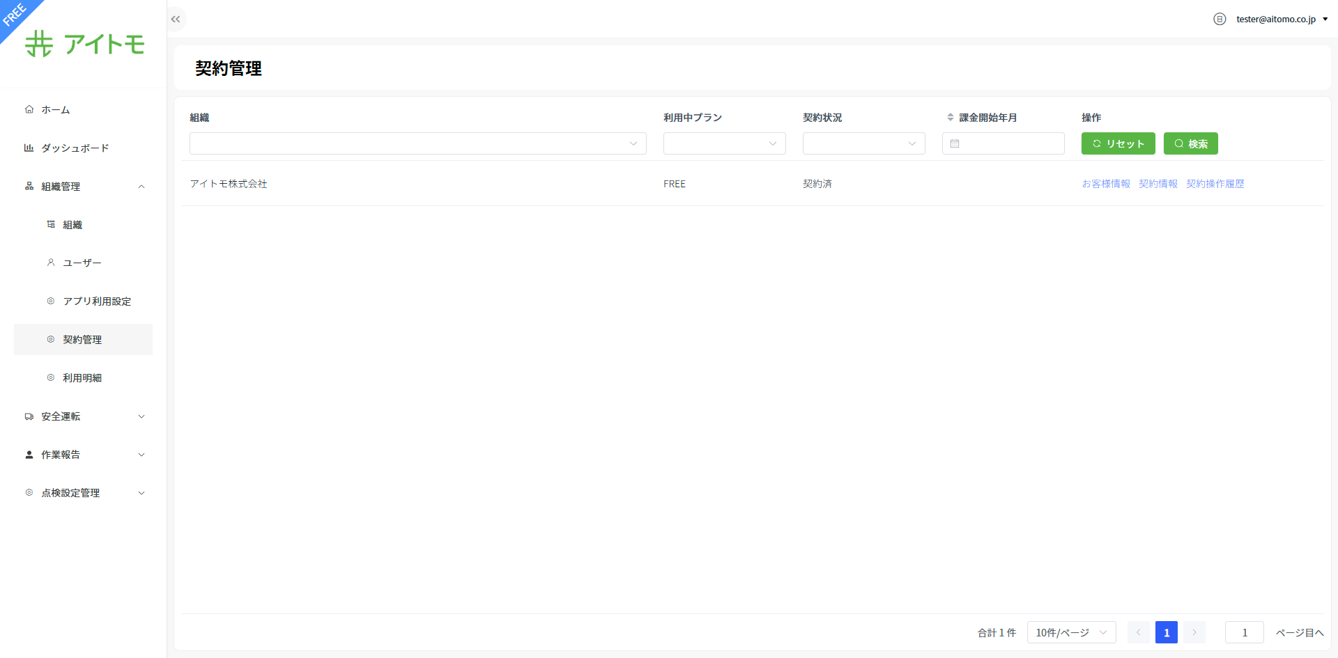Viewport: 1338px width, 658px height.
Task: Click the sort arrows beside 課金開始年月
Action: click(x=950, y=118)
